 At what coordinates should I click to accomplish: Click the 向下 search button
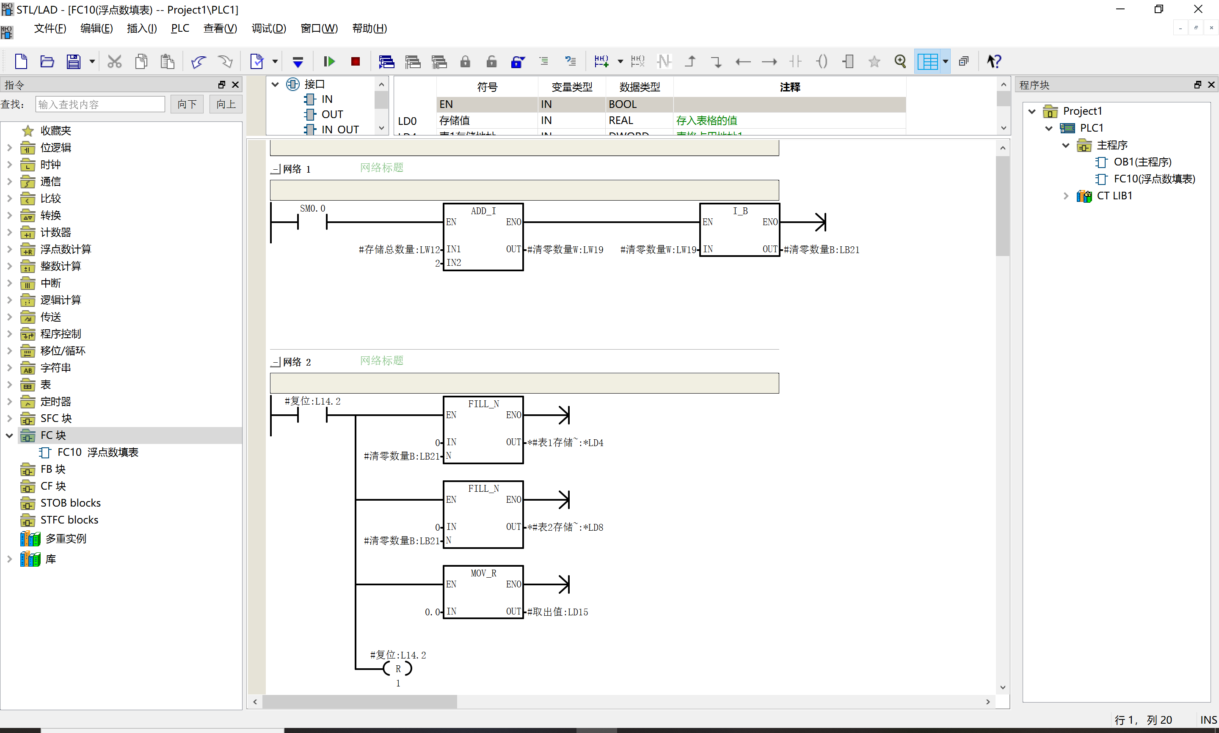point(187,104)
